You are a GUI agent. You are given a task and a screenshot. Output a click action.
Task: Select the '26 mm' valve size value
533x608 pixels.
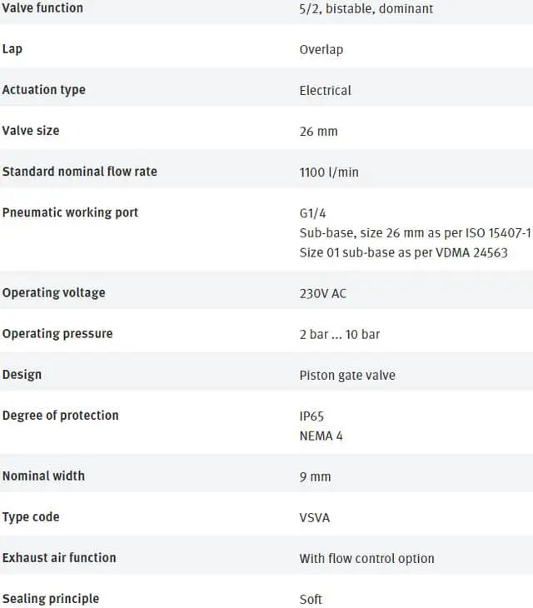click(x=318, y=131)
